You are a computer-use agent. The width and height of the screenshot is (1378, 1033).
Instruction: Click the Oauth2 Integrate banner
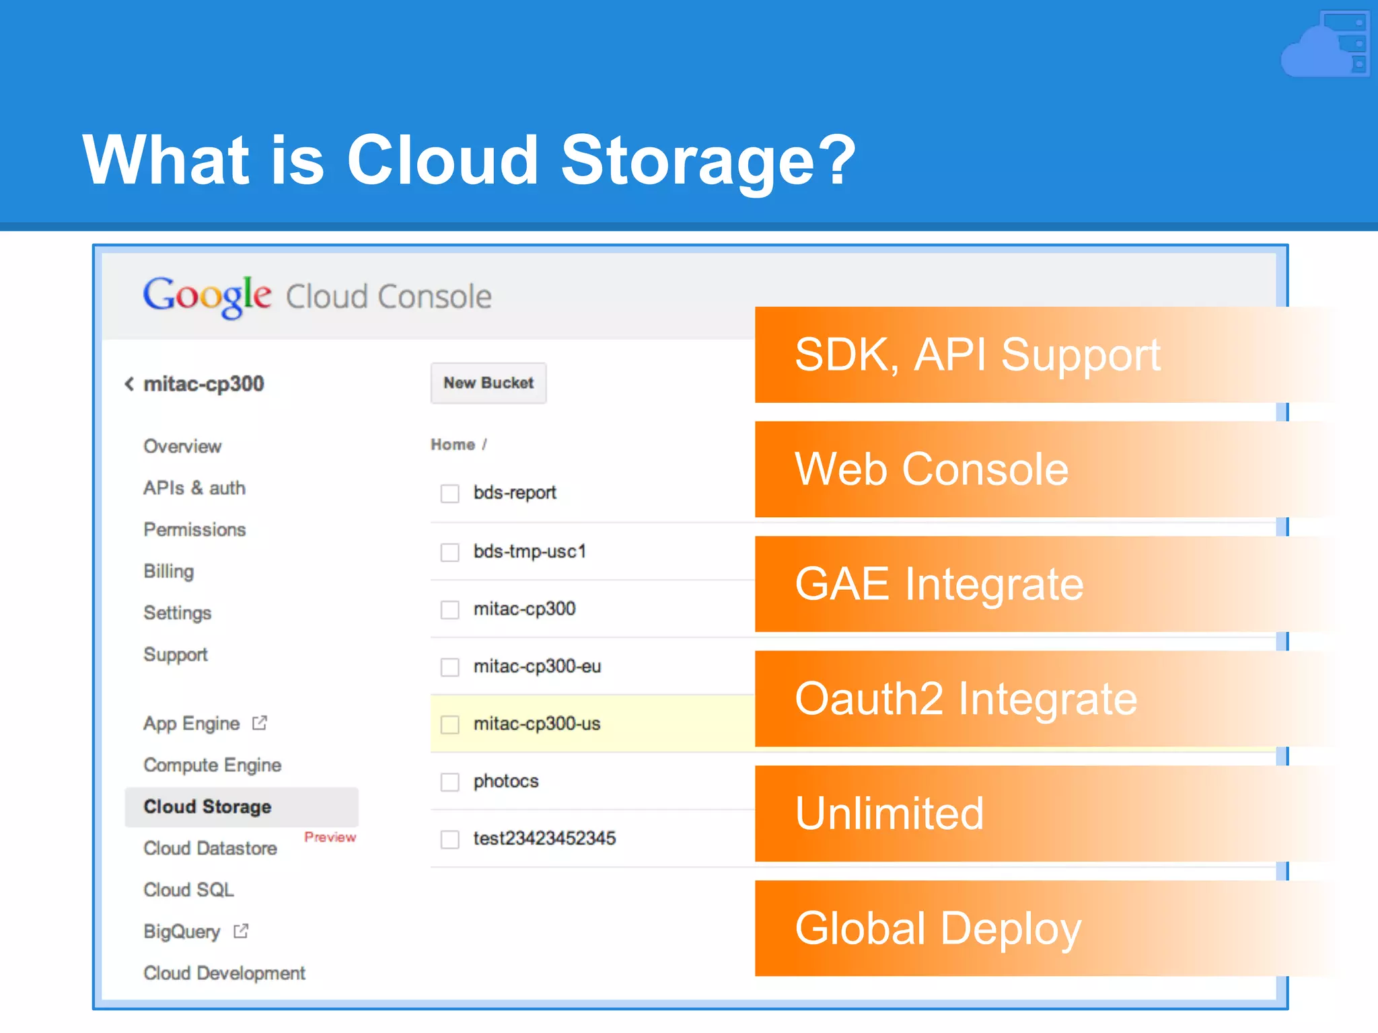coord(1046,699)
